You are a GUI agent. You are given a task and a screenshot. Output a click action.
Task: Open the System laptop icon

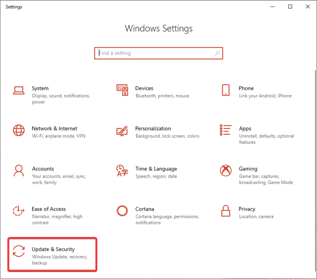(19, 90)
